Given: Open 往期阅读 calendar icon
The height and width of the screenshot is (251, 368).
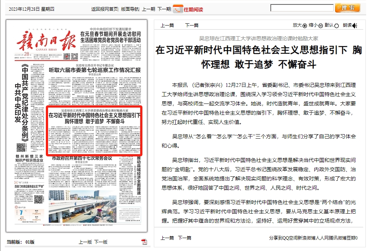Looking at the screenshot, I should pos(178,9).
